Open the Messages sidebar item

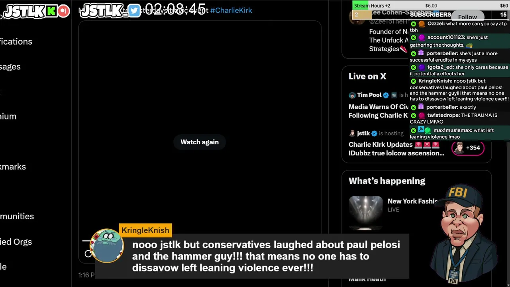click(10, 67)
